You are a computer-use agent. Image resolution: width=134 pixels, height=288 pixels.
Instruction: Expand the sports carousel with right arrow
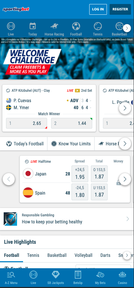click(127, 28)
